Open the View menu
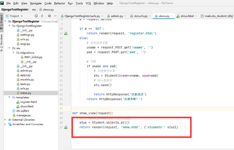The width and height of the screenshot is (234, 150). [24, 3]
